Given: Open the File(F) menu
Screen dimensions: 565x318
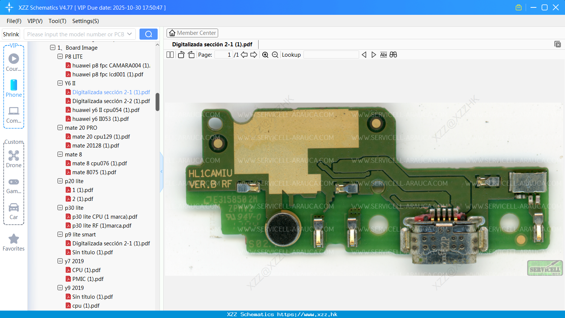Looking at the screenshot, I should tap(14, 21).
